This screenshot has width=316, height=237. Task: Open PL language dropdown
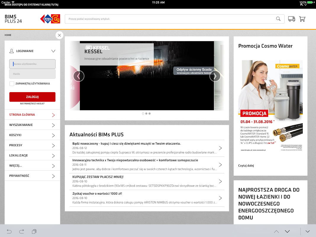pos(303,5)
